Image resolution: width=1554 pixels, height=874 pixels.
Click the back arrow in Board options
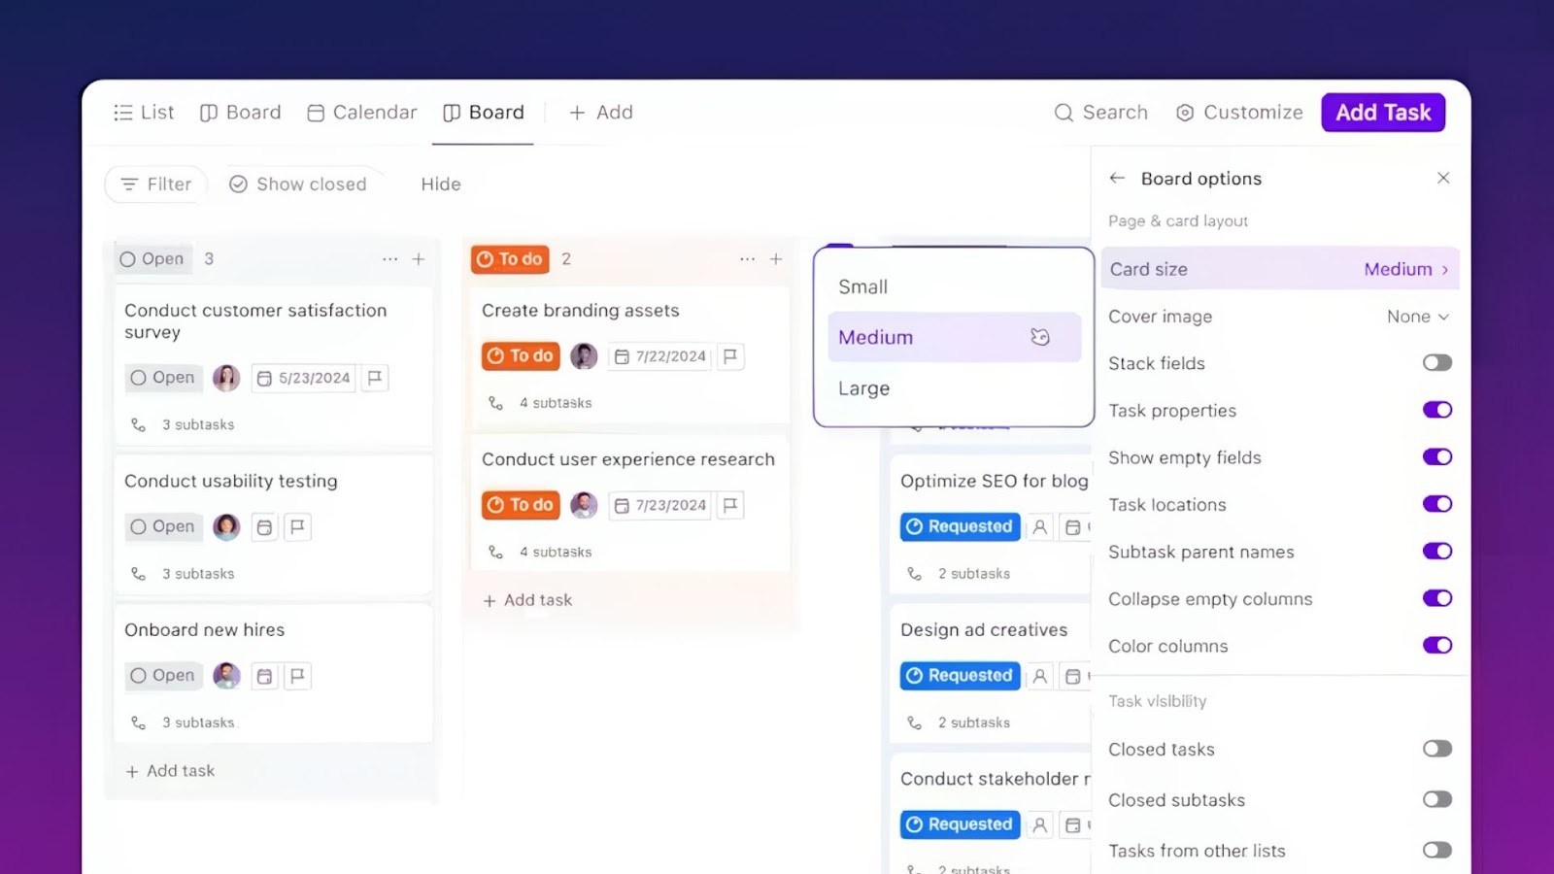click(1116, 178)
